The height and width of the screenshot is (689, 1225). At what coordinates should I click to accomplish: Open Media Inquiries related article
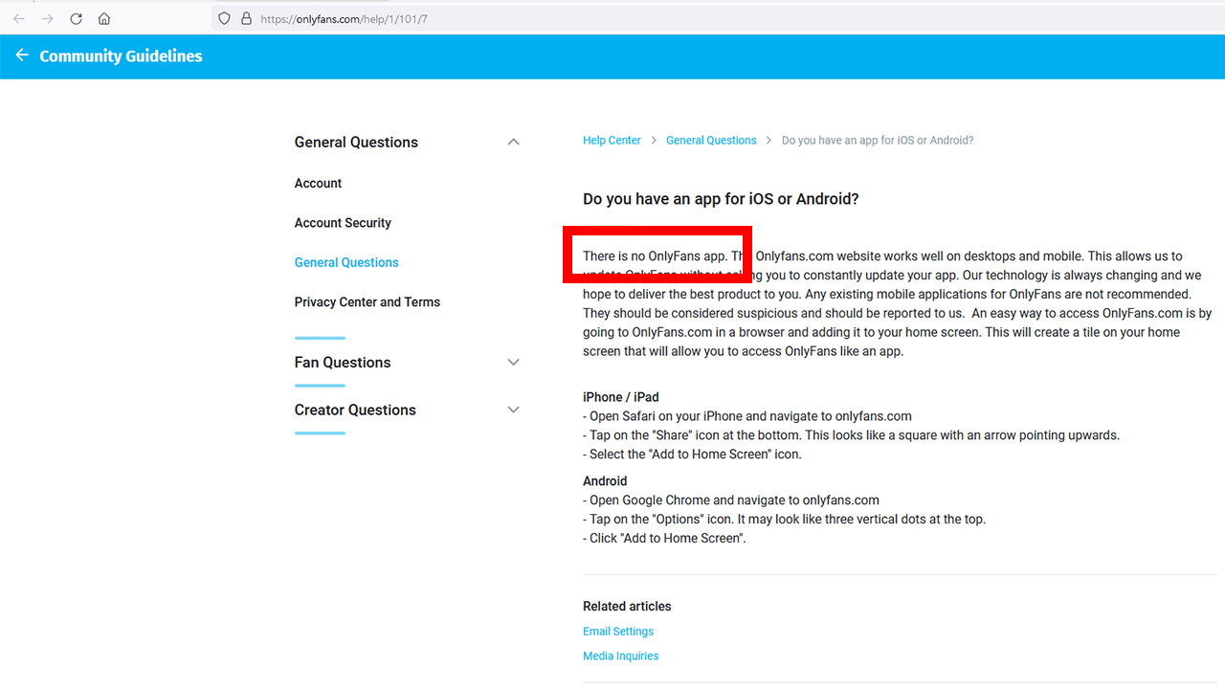tap(620, 656)
